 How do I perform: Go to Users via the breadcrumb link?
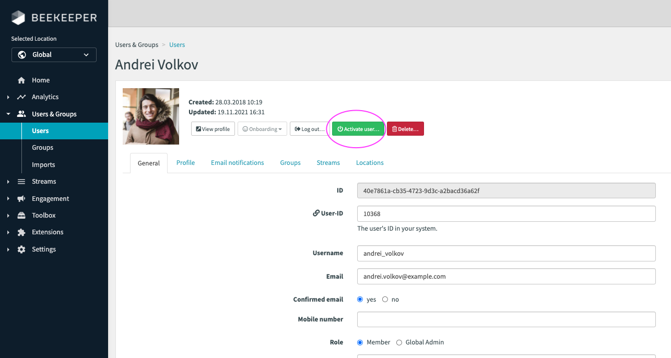point(176,44)
